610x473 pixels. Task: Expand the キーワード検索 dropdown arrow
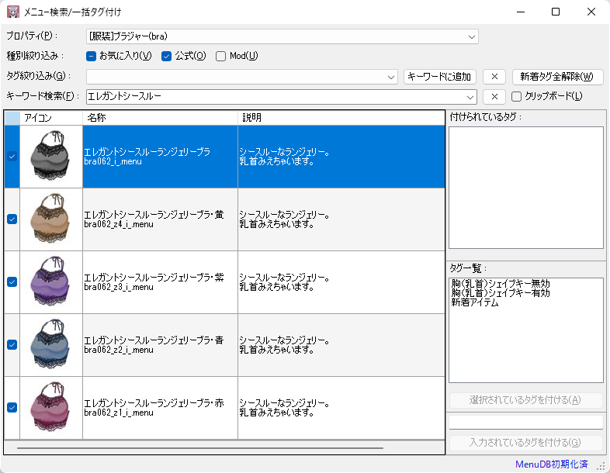[470, 97]
